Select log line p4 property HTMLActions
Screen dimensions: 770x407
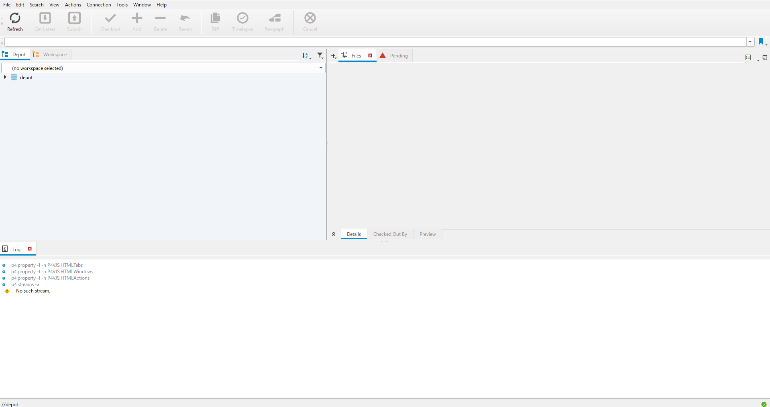coord(50,278)
